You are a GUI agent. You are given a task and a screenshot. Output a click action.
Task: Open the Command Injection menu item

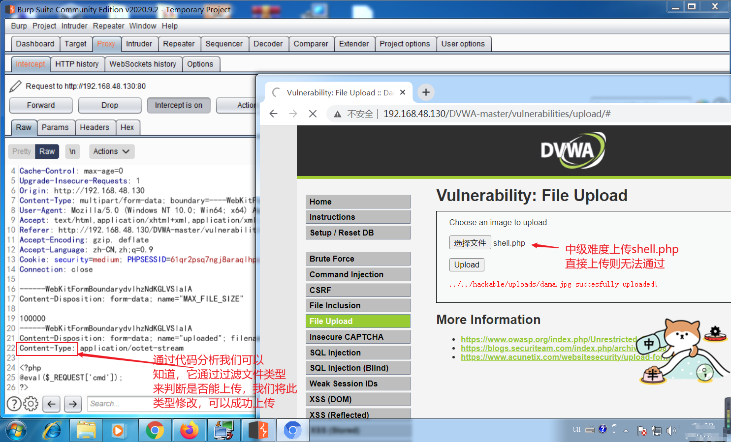click(x=358, y=274)
